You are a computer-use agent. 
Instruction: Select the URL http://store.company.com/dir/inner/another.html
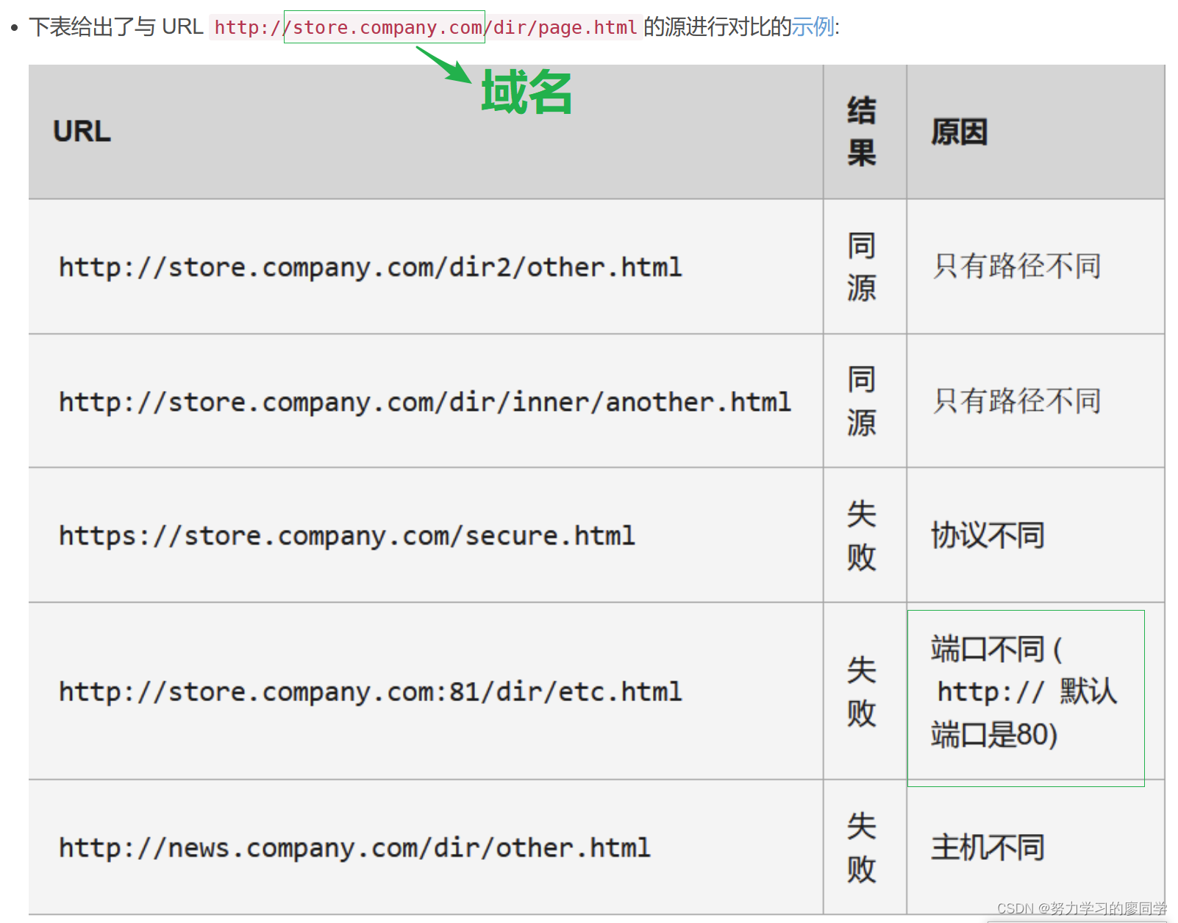click(x=424, y=402)
